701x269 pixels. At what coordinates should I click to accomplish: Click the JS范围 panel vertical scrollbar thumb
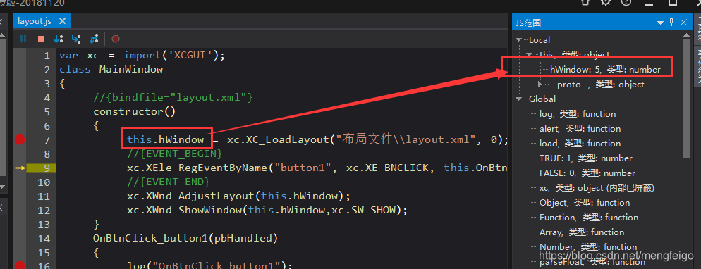pyautogui.click(x=688, y=98)
